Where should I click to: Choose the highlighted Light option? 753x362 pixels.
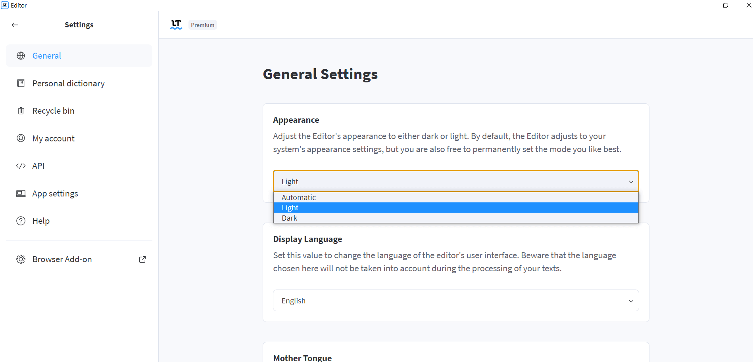pyautogui.click(x=456, y=208)
